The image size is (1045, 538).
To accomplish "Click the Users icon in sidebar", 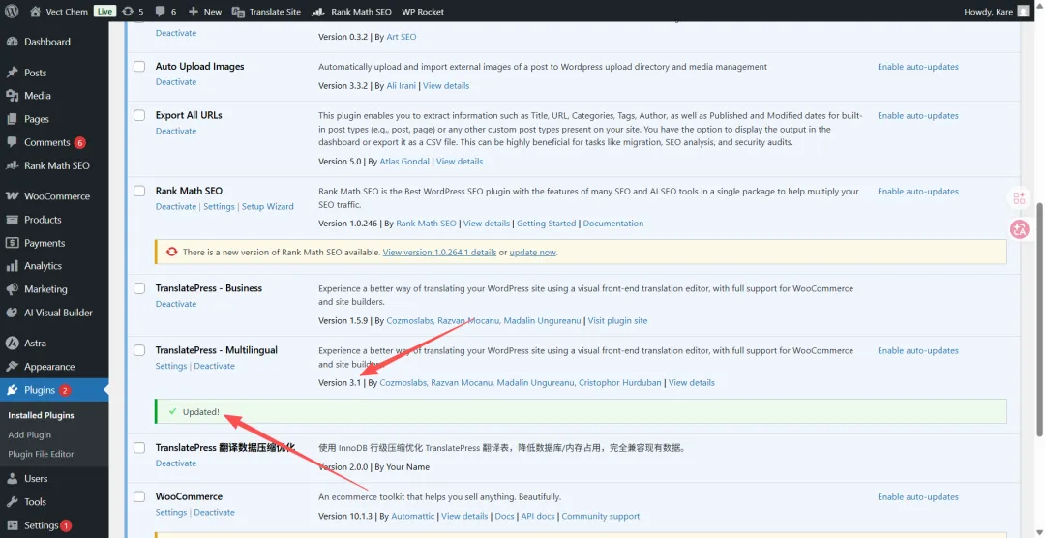I will pos(12,478).
